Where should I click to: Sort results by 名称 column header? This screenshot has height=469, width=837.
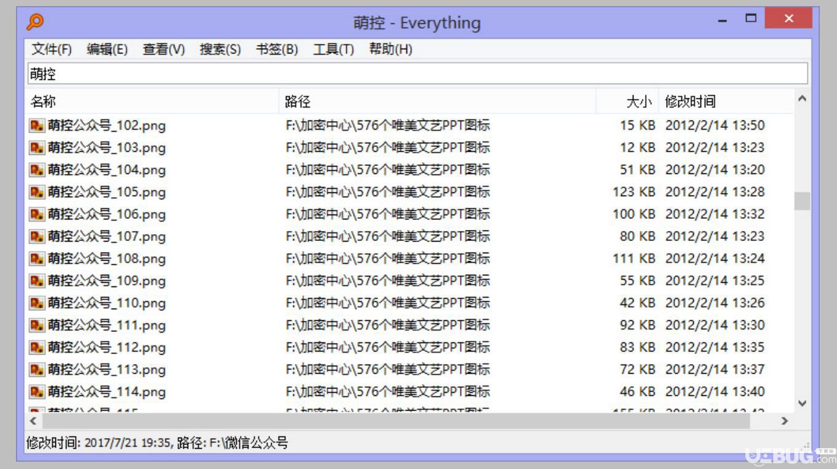tap(153, 101)
